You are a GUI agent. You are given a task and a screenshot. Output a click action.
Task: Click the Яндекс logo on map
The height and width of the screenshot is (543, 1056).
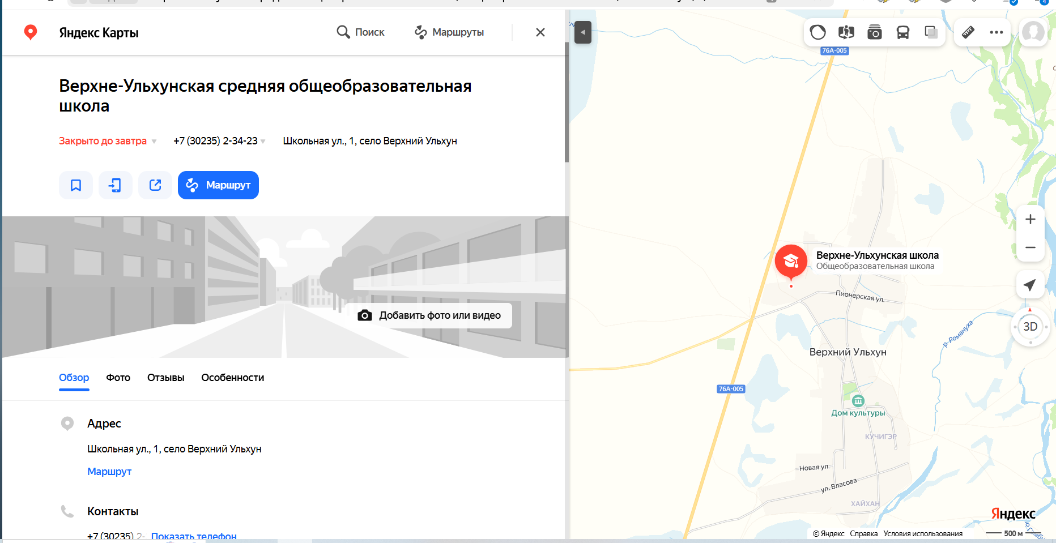(1014, 514)
